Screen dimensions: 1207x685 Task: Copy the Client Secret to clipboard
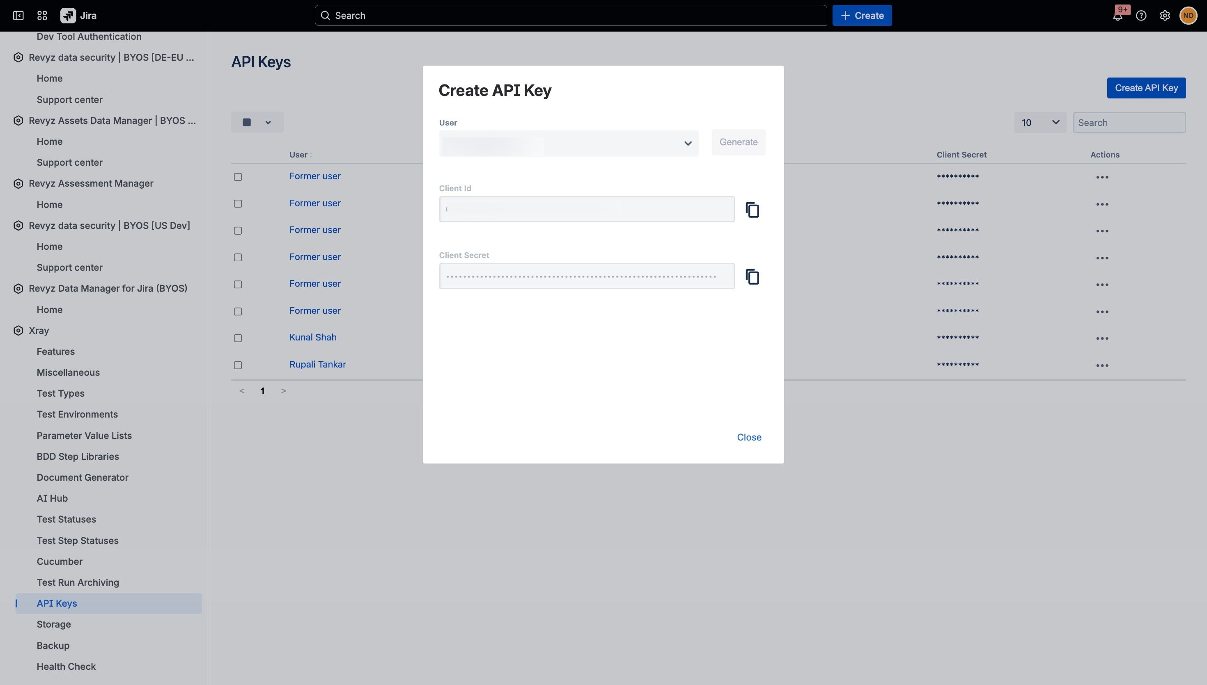[752, 276]
